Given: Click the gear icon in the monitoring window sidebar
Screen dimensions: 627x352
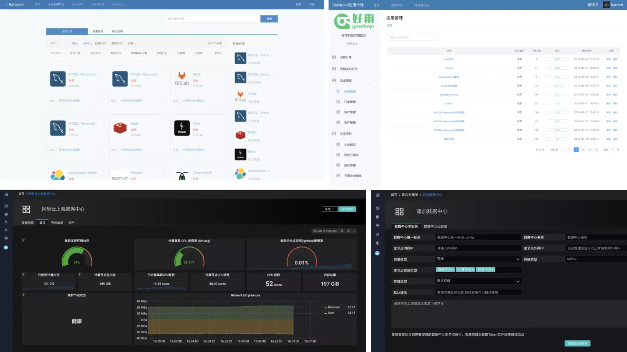Looking at the screenshot, I should click(x=6, y=238).
